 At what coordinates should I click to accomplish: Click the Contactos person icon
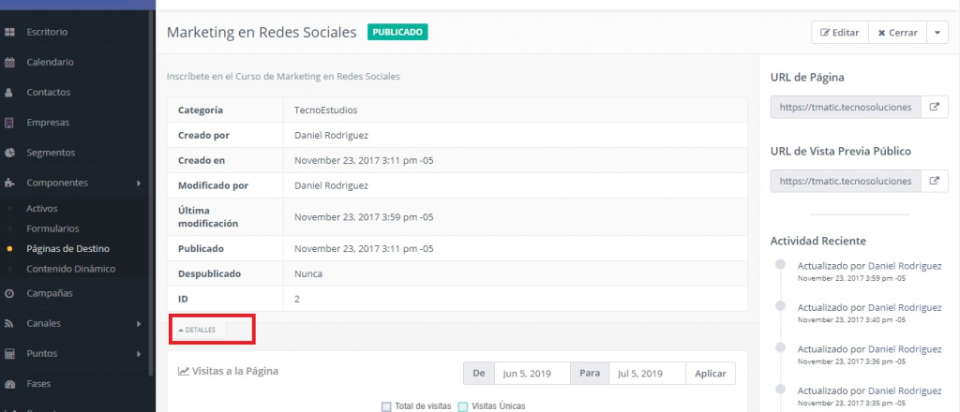tap(9, 93)
